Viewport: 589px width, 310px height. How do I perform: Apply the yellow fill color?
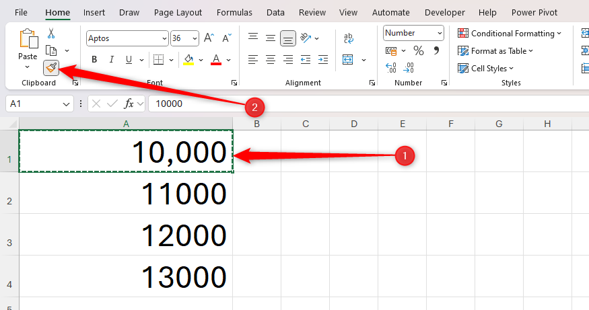[x=188, y=60]
